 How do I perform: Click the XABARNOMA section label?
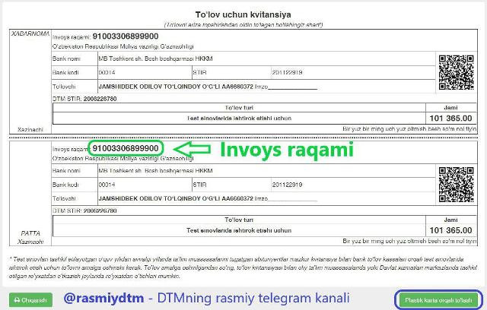29,34
